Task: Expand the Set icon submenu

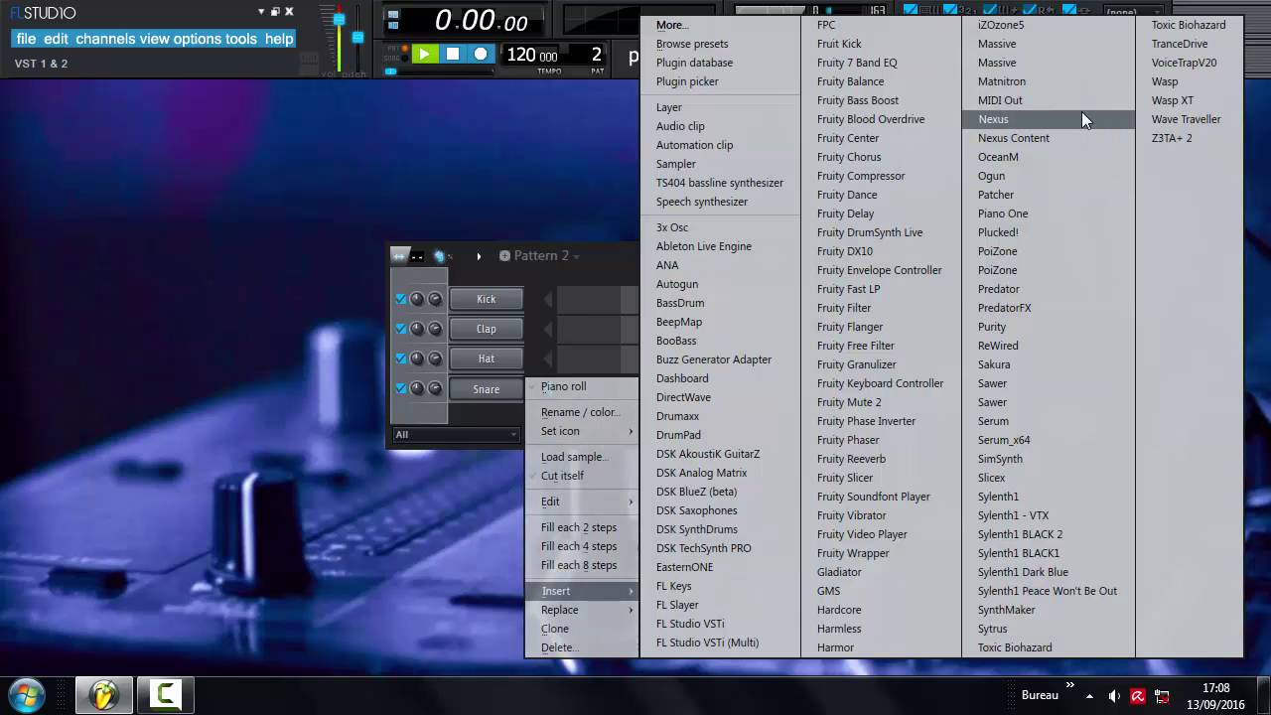Action: point(582,431)
